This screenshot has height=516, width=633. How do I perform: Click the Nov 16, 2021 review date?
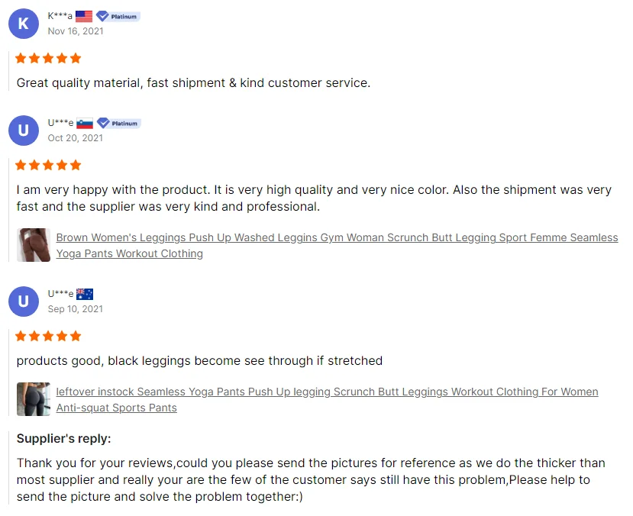point(76,31)
